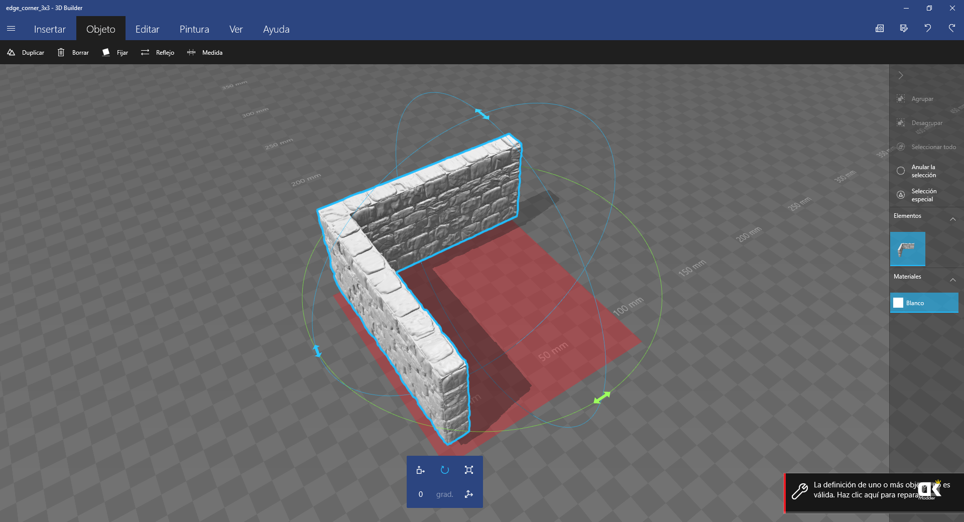Image resolution: width=964 pixels, height=522 pixels.
Task: Switch to the Insertar tab
Action: [x=50, y=29]
